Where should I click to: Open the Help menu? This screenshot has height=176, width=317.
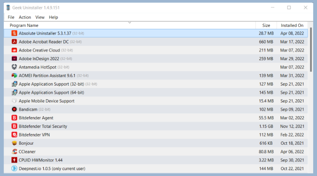pos(54,17)
